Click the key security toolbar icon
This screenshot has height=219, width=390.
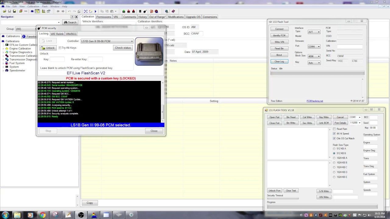pyautogui.click(x=145, y=11)
